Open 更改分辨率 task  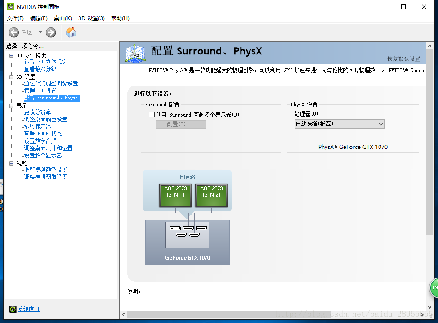tap(37, 112)
